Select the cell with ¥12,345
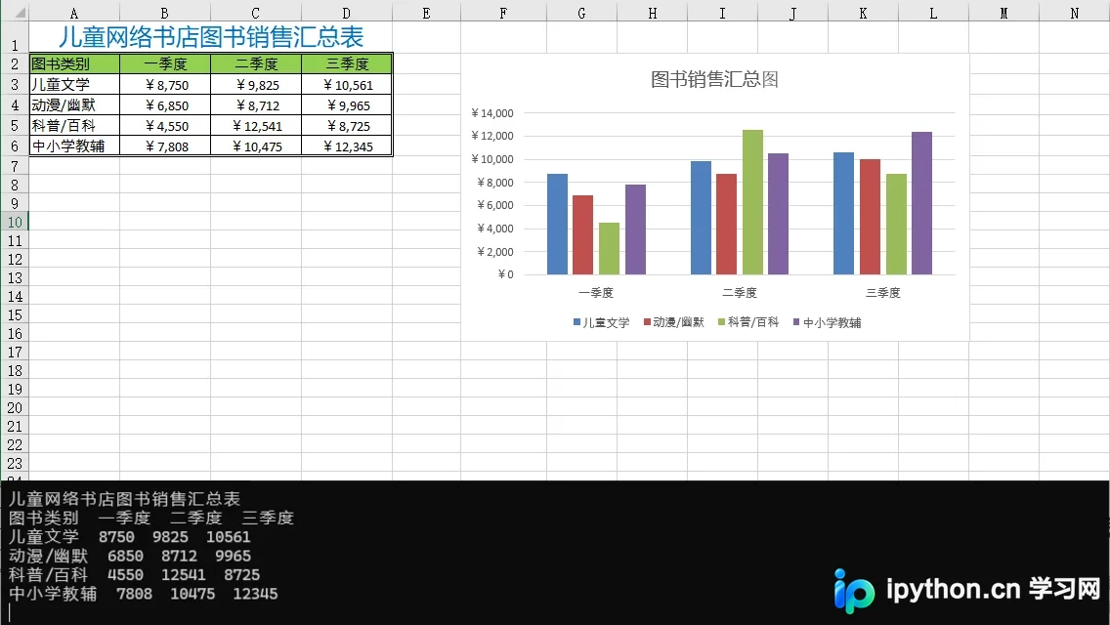This screenshot has width=1110, height=625. (347, 146)
